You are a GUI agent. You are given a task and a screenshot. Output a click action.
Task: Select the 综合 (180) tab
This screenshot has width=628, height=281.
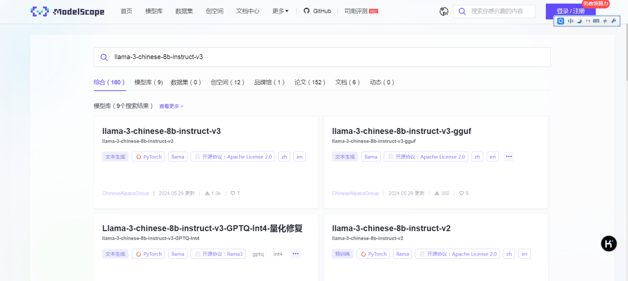click(109, 82)
